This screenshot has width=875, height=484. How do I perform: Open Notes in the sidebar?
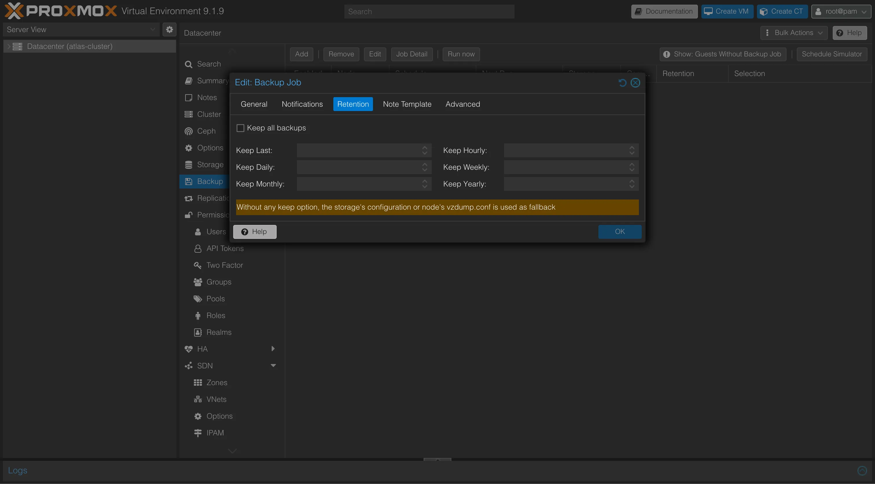(207, 97)
